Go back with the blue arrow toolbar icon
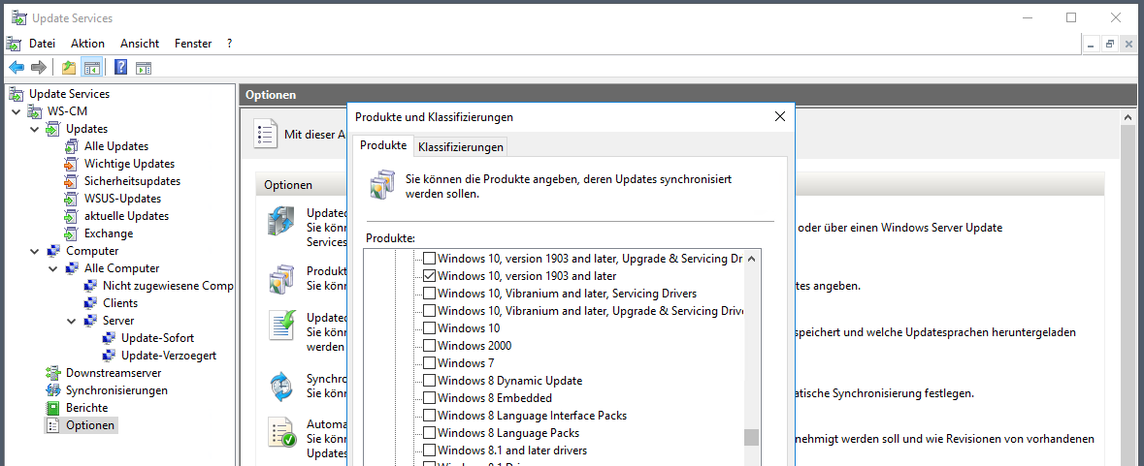The width and height of the screenshot is (1144, 466). 16,68
